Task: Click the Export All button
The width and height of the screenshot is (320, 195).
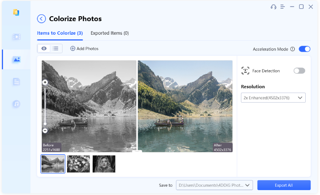Action: pyautogui.click(x=284, y=185)
